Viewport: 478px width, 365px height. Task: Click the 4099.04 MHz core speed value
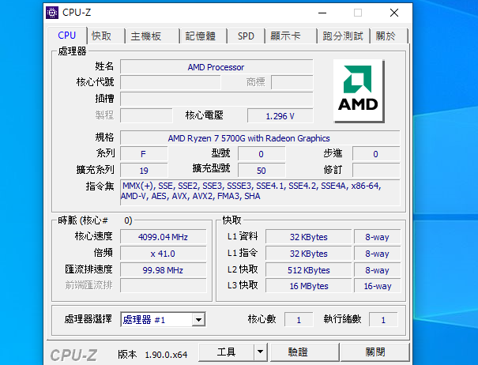pyautogui.click(x=163, y=237)
